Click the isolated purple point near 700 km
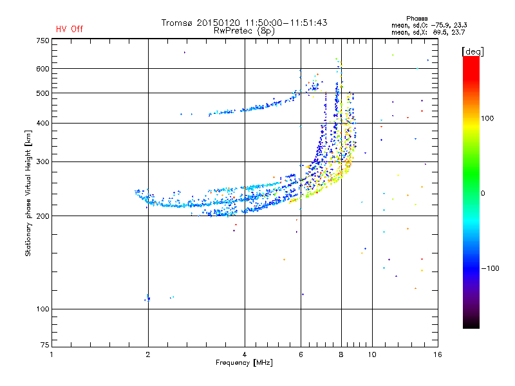Image resolution: width=515 pixels, height=386 pixels. click(x=185, y=52)
